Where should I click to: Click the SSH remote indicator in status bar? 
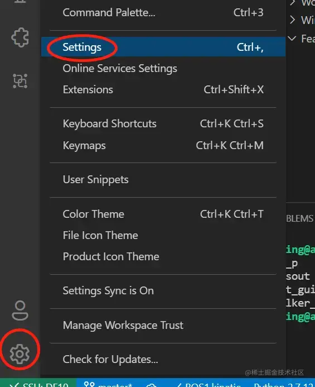(x=38, y=384)
